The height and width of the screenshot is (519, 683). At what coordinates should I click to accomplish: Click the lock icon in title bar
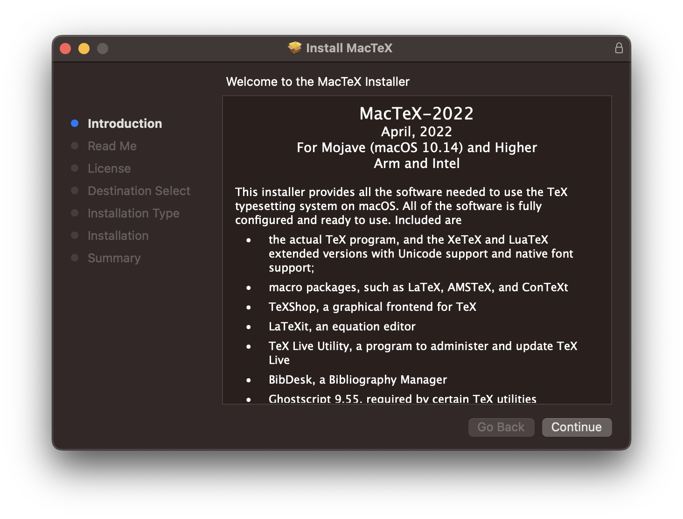click(619, 48)
